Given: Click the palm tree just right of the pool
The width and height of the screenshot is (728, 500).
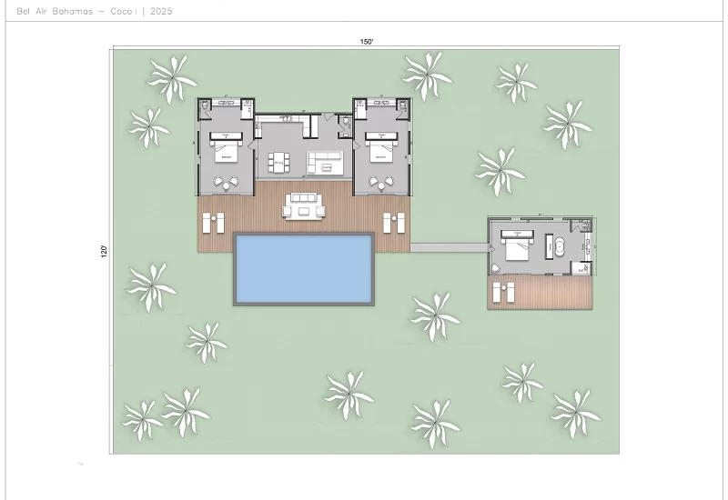Looking at the screenshot, I should (x=435, y=315).
